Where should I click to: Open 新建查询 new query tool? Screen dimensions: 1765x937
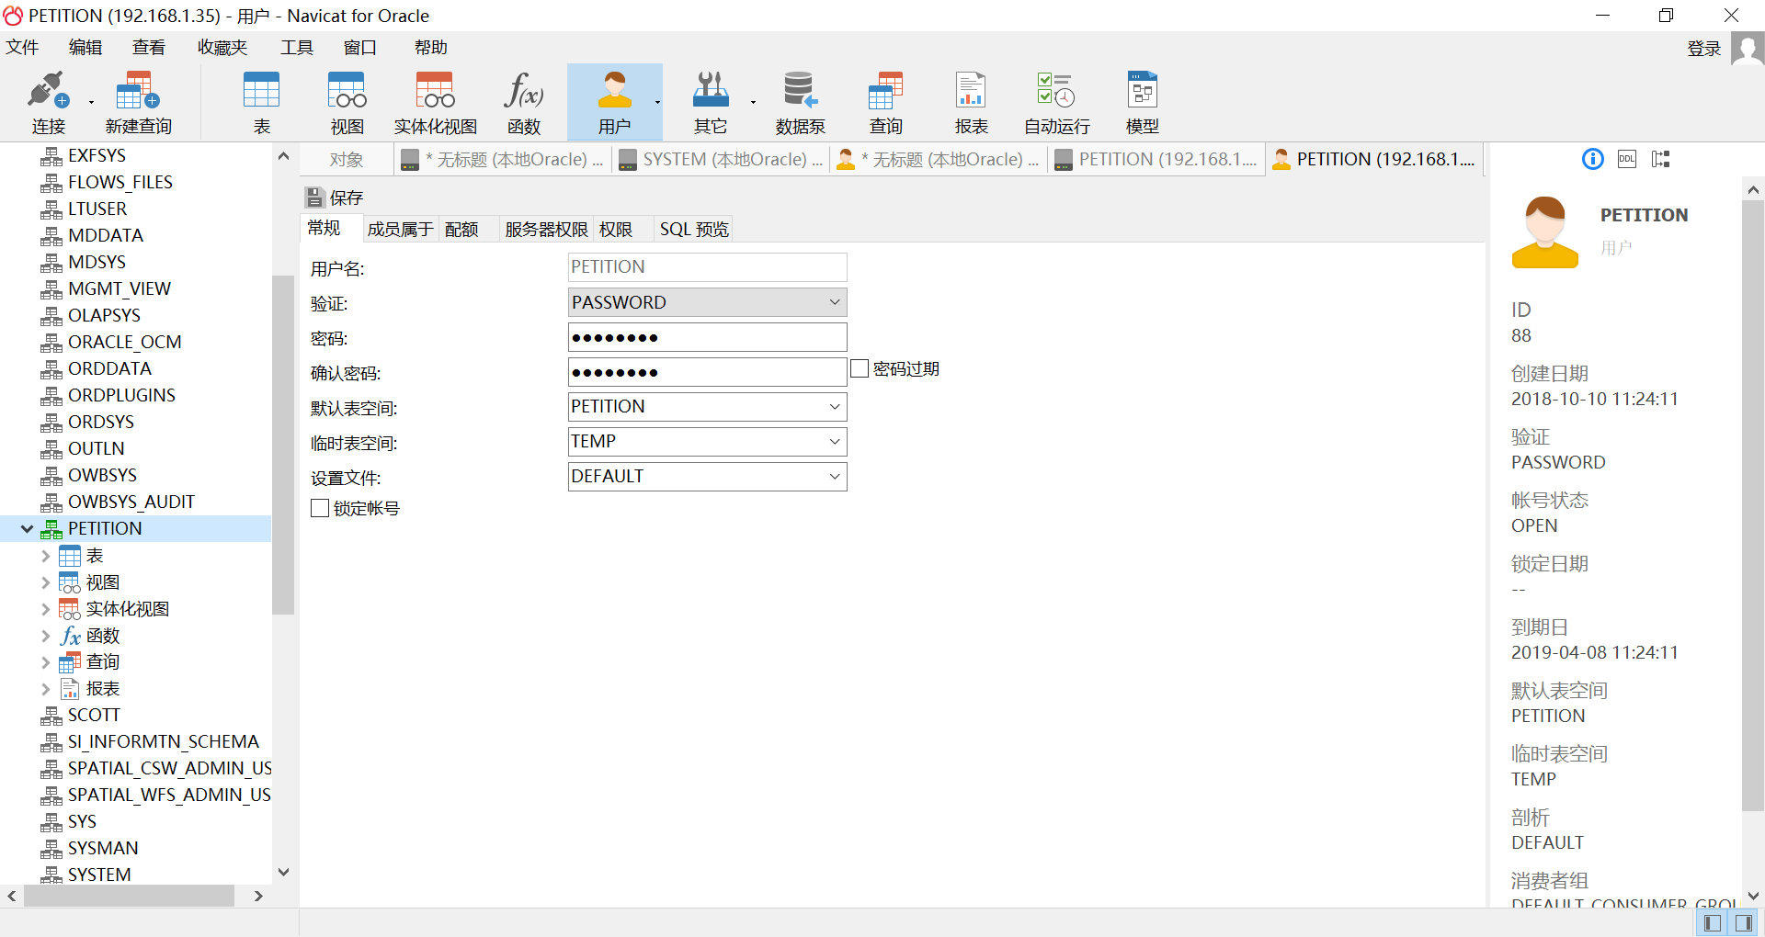(138, 92)
